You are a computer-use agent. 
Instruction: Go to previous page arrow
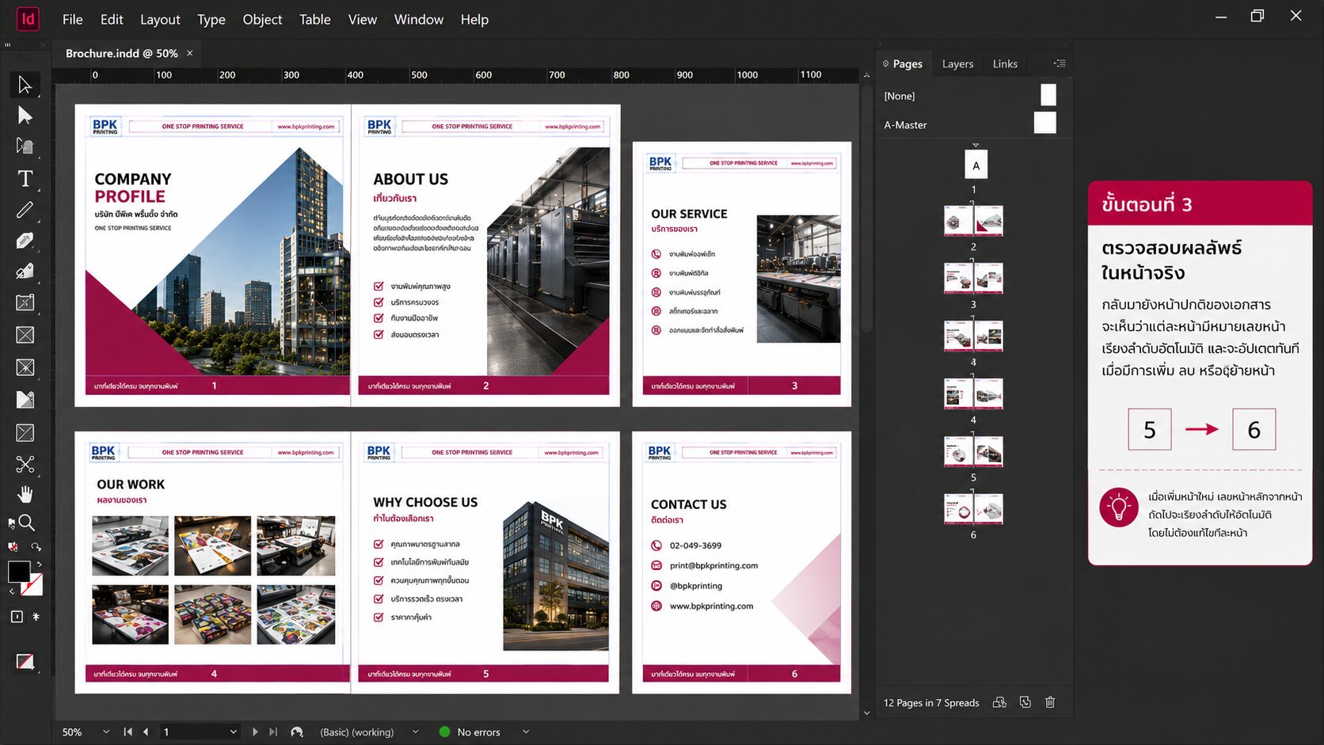[x=146, y=732]
